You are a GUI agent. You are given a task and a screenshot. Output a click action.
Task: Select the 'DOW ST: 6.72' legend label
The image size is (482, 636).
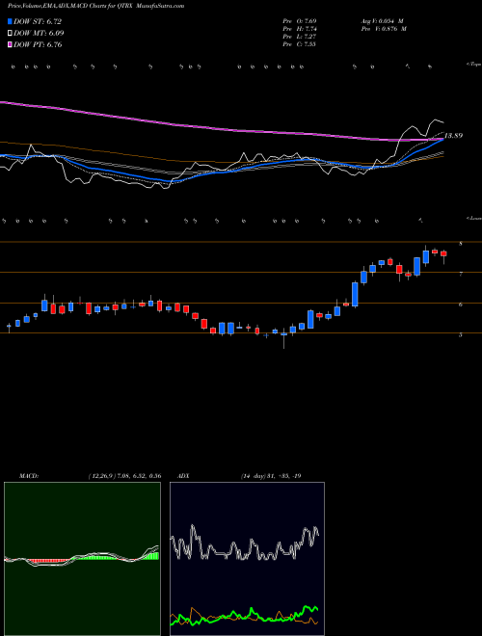(38, 21)
